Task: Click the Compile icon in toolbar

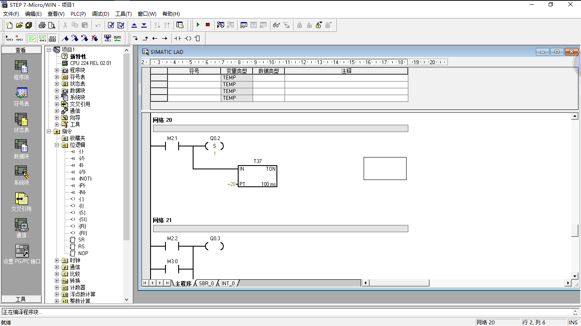Action: click(111, 25)
